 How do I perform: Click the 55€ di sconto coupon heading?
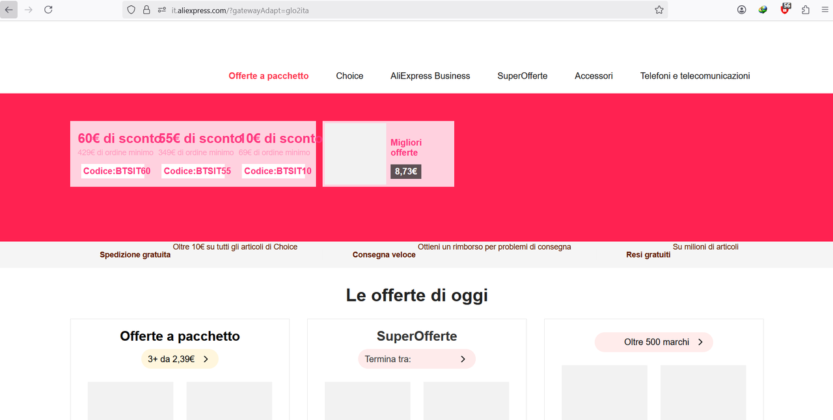tap(200, 138)
